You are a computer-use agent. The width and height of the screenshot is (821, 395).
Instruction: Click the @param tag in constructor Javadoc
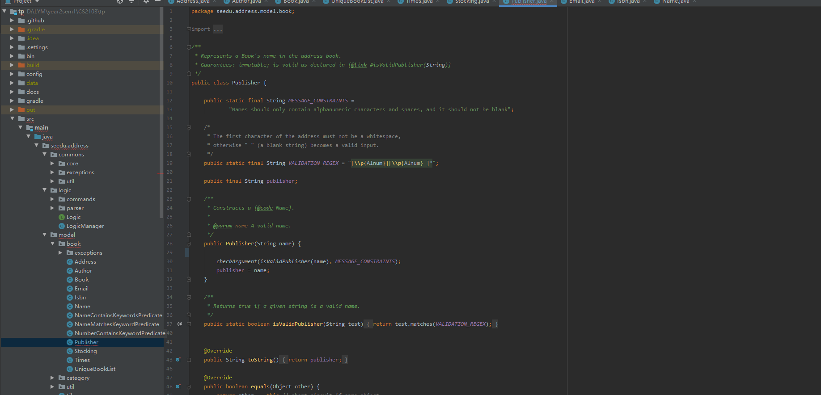click(x=223, y=226)
